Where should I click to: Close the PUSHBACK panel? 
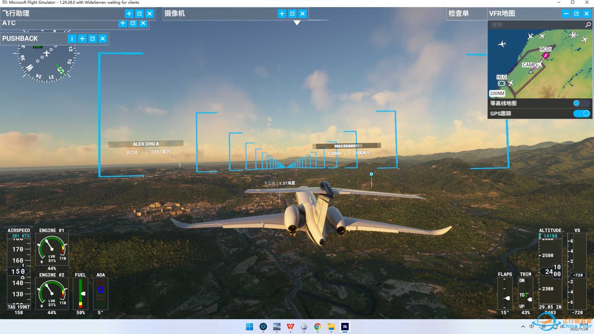pos(103,39)
